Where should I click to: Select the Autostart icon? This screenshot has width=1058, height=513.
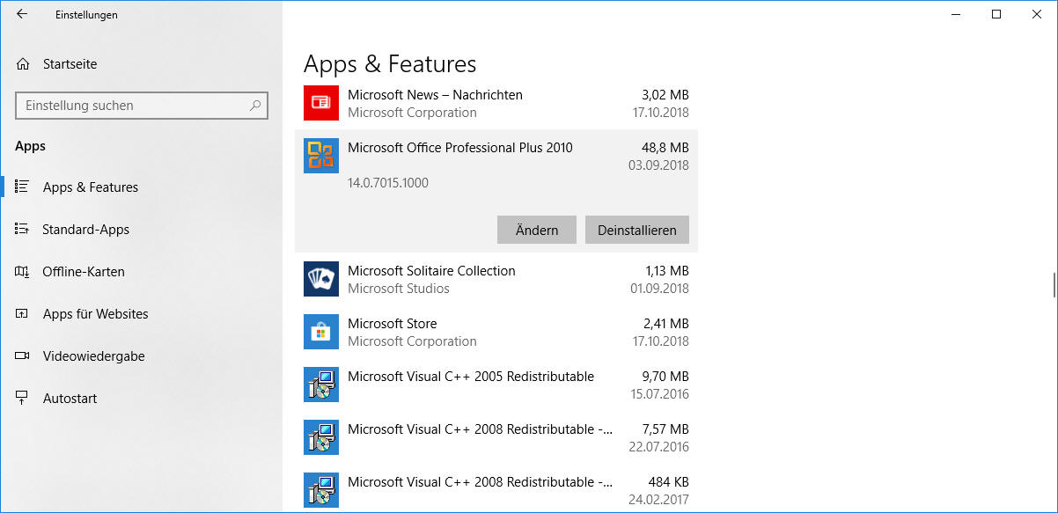click(x=22, y=398)
